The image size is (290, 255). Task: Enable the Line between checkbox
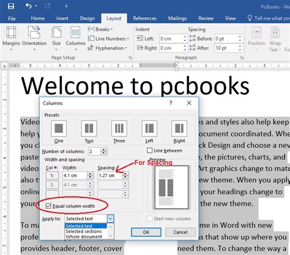click(x=149, y=150)
